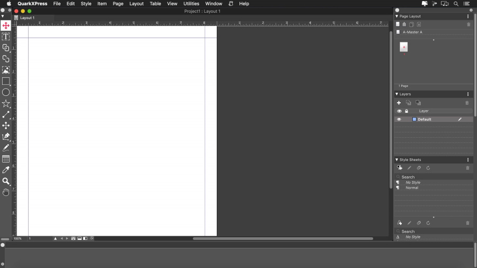The width and height of the screenshot is (477, 268).
Task: Select the Text Content tool
Action: click(x=6, y=37)
